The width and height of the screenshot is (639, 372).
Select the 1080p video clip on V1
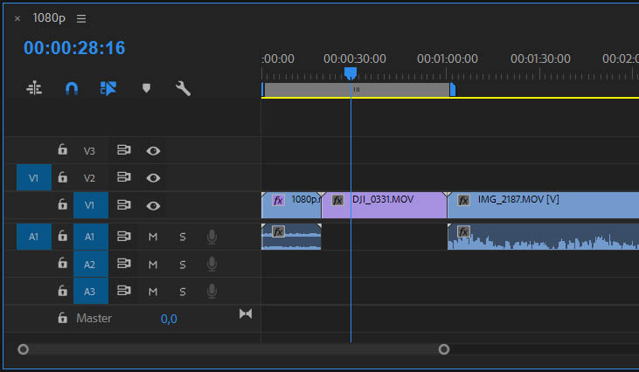click(291, 205)
